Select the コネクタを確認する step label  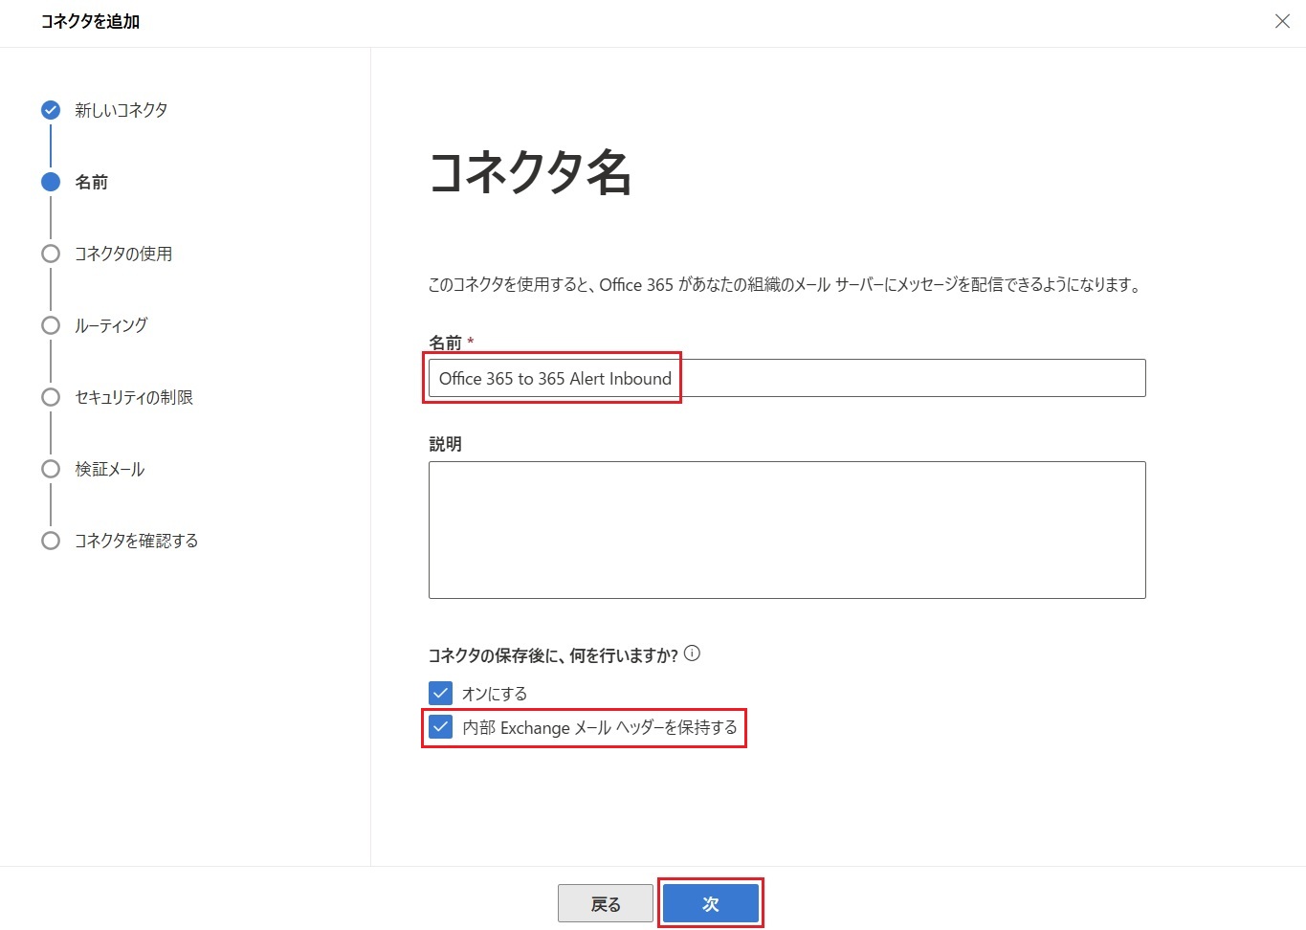pyautogui.click(x=137, y=541)
